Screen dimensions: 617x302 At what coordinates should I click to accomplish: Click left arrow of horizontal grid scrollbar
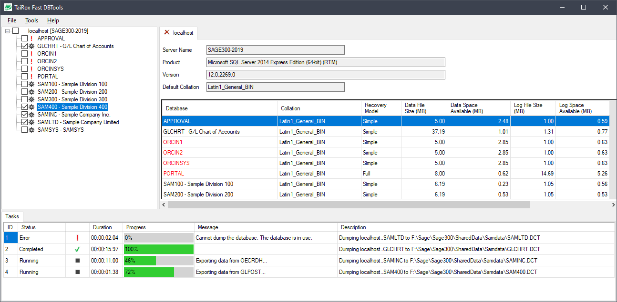[165, 205]
